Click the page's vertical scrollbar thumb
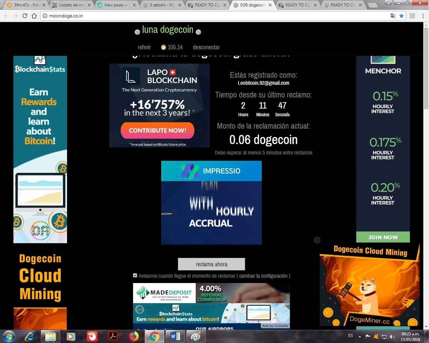Screen dimensions: 429x343 [426, 69]
